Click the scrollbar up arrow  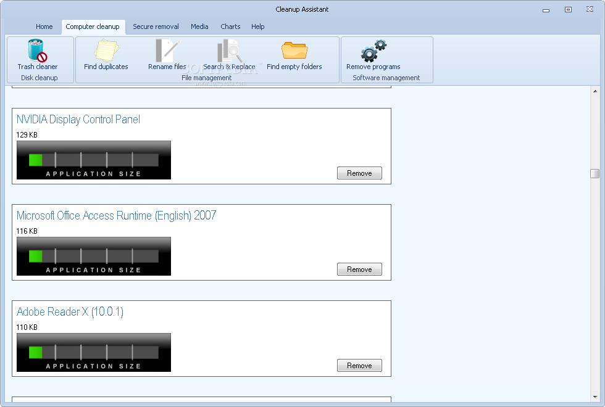pyautogui.click(x=595, y=91)
